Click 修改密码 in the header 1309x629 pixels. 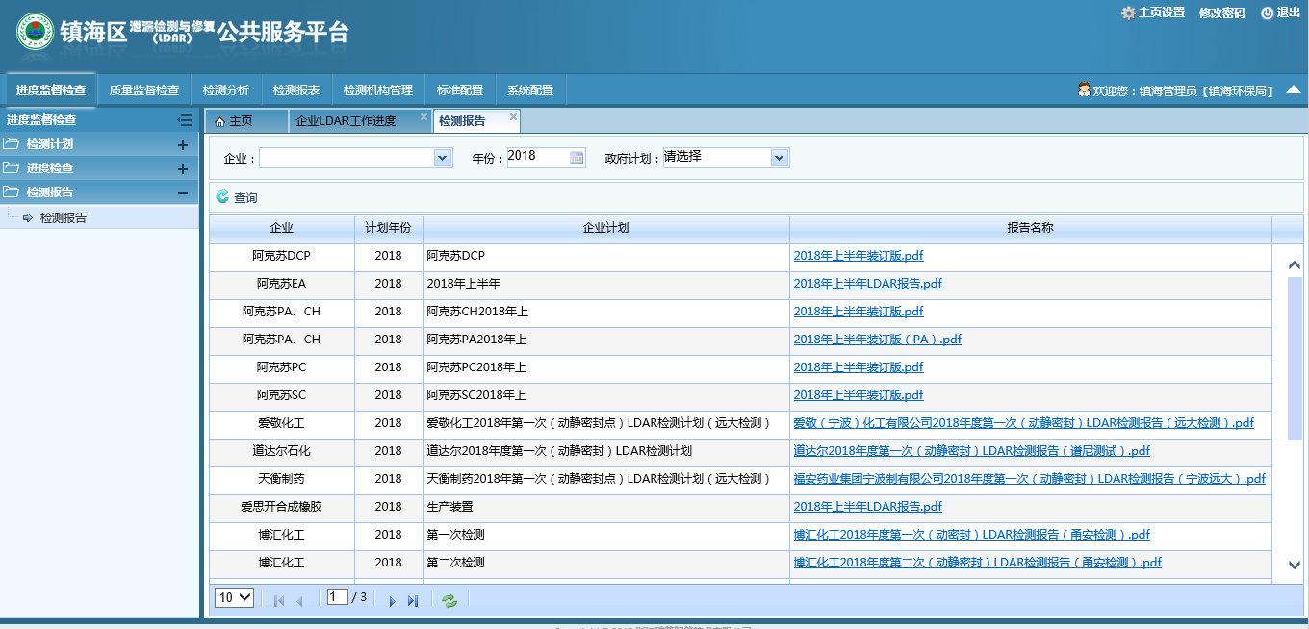1221,13
